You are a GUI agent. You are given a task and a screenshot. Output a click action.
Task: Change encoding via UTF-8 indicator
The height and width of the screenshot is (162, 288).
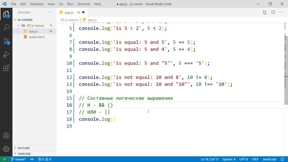point(243,159)
